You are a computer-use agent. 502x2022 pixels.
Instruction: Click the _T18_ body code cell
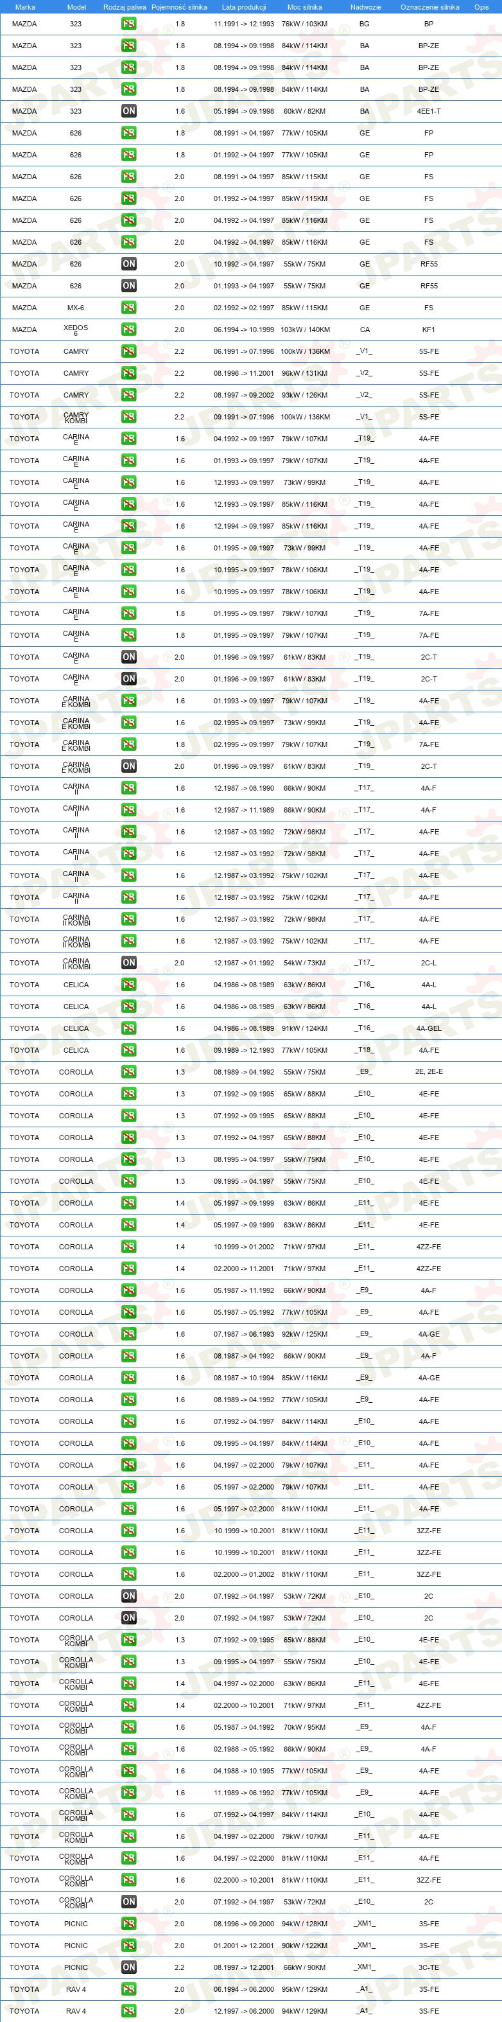coord(365,1050)
